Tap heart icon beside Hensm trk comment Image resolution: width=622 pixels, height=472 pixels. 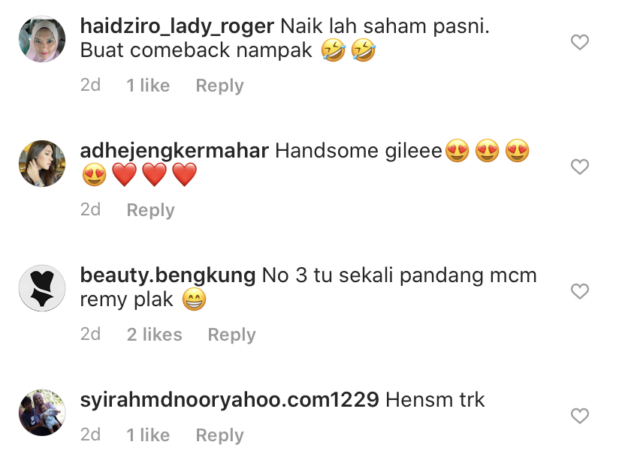[x=579, y=416]
